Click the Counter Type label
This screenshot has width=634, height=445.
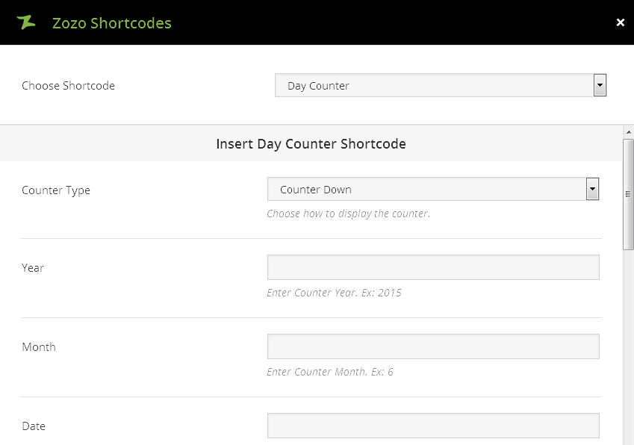[56, 190]
